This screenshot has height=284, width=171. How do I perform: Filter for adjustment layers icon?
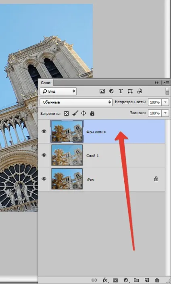pyautogui.click(x=111, y=91)
